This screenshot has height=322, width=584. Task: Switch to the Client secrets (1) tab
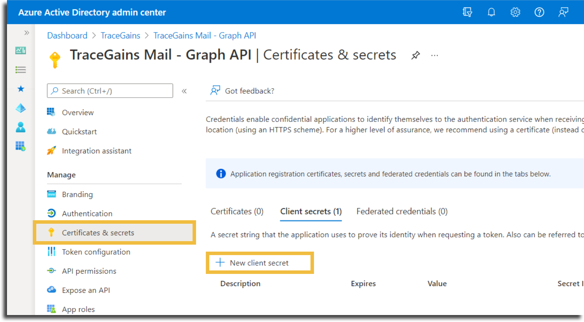click(311, 211)
